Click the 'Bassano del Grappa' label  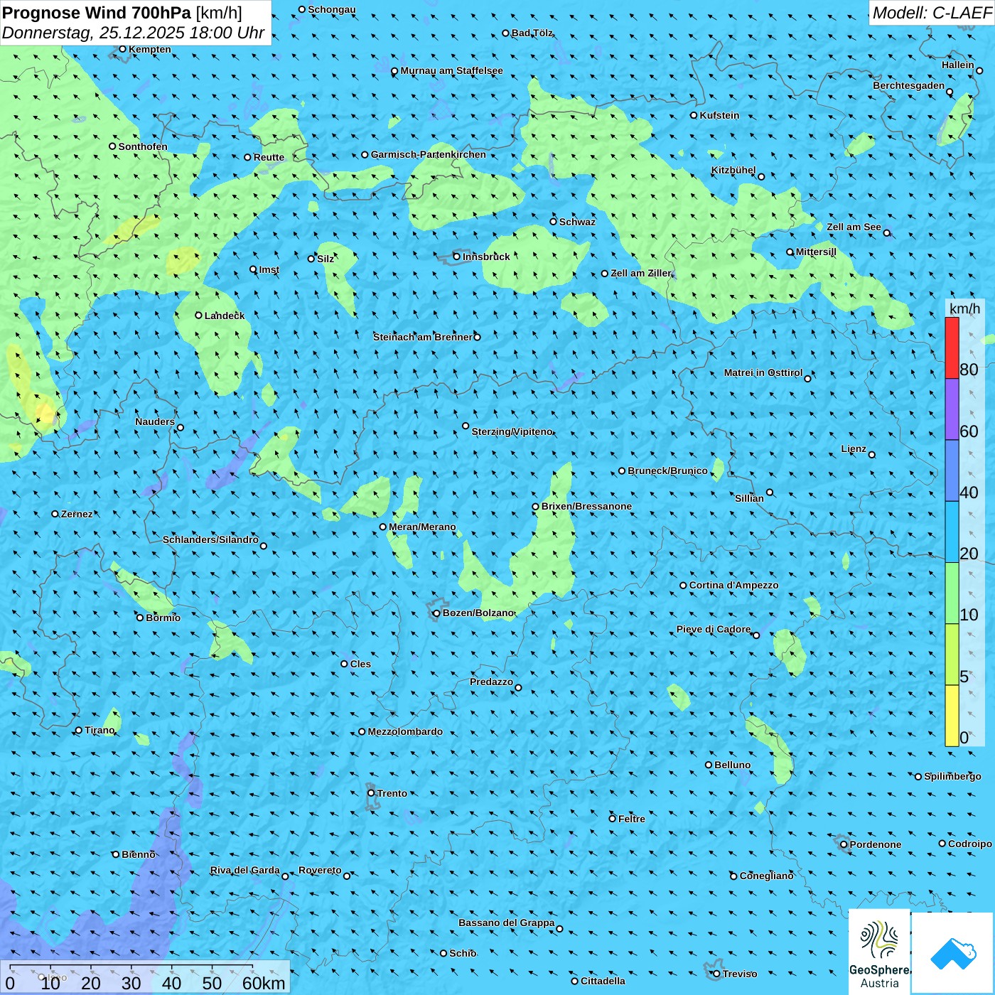click(506, 923)
